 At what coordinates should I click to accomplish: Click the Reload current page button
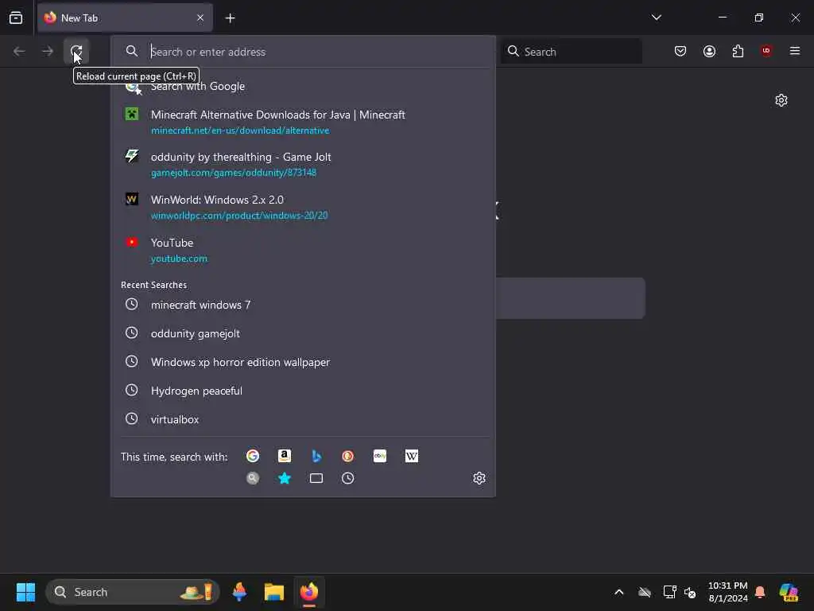tap(76, 51)
